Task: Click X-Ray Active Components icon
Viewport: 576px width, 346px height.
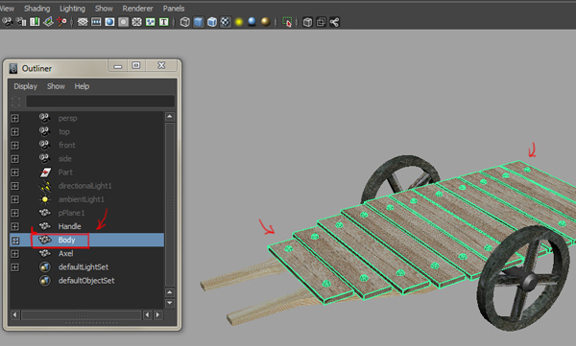Action: [321, 22]
